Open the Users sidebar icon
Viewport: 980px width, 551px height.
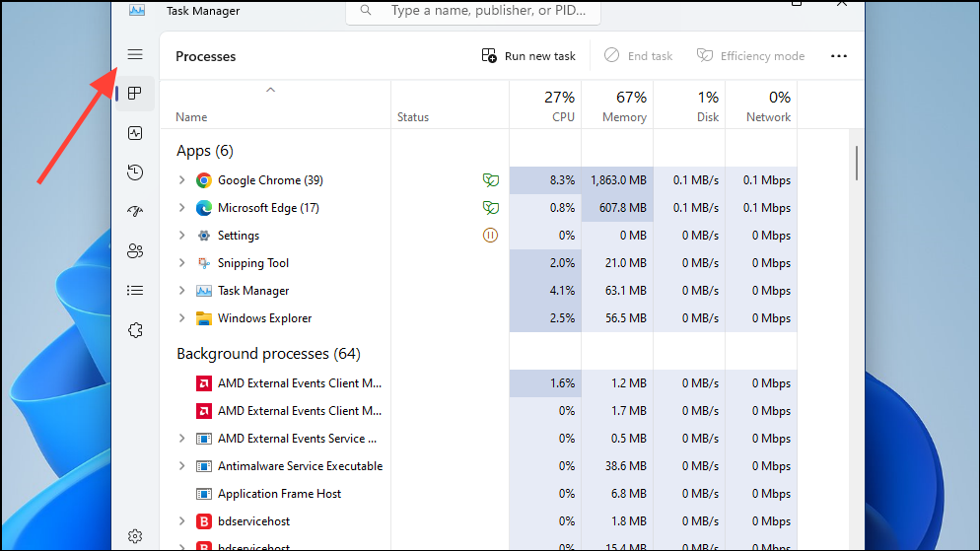tap(135, 251)
